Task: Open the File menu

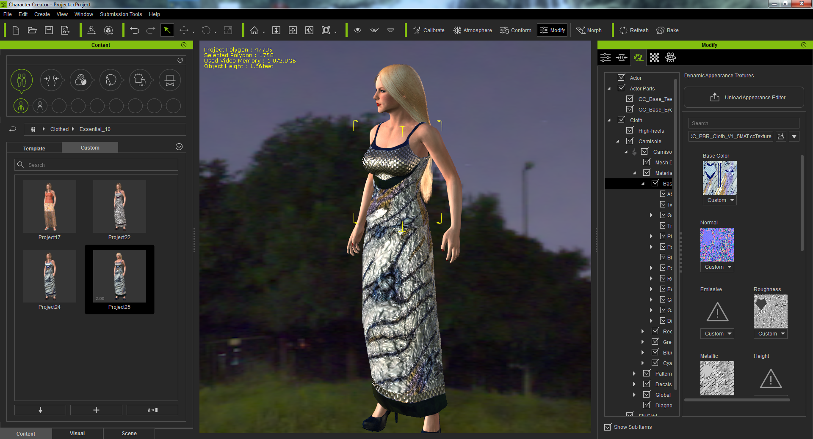Action: pyautogui.click(x=8, y=14)
